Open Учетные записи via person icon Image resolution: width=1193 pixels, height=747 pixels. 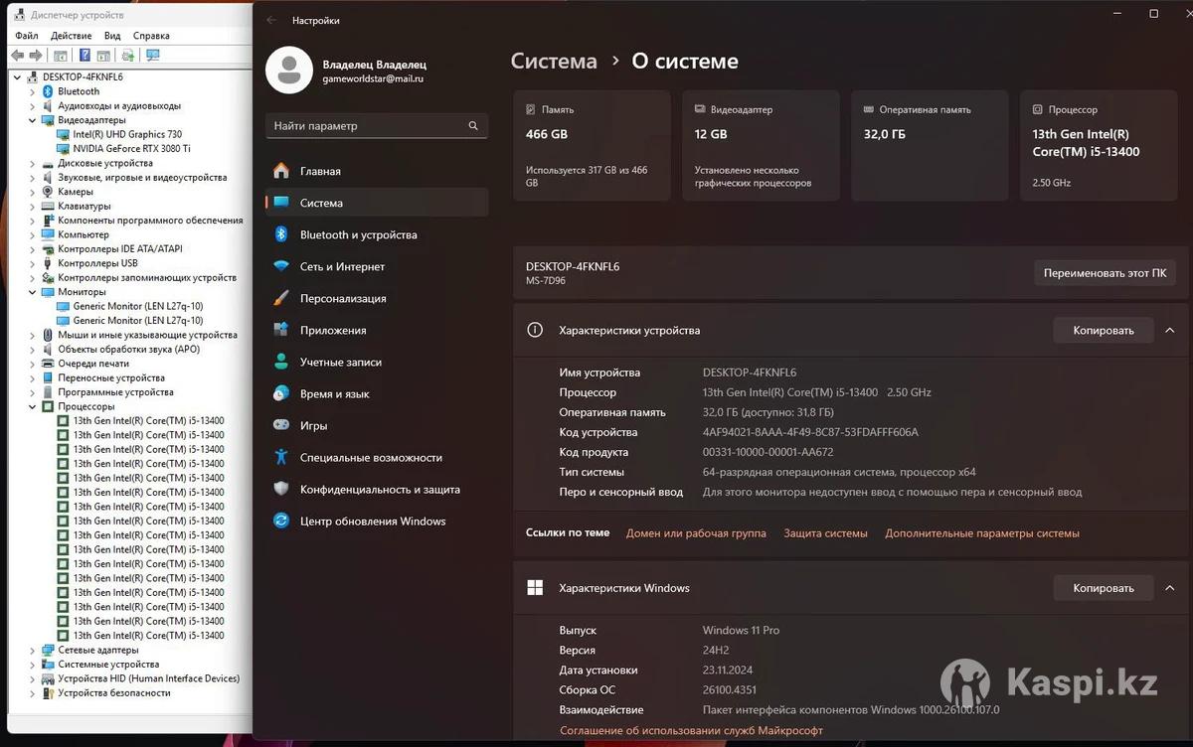pyautogui.click(x=281, y=362)
